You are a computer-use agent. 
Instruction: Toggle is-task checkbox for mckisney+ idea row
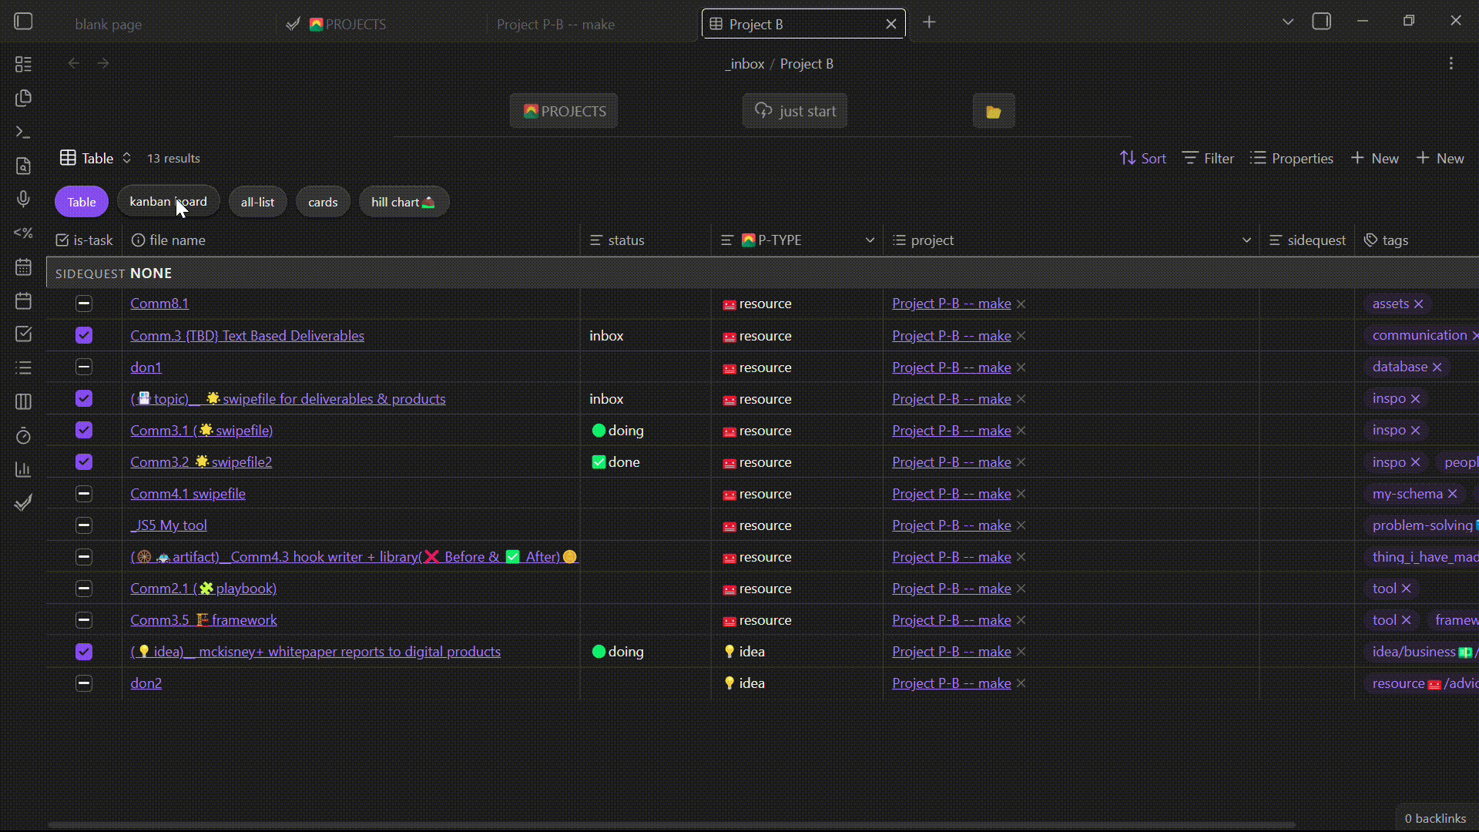click(x=84, y=652)
